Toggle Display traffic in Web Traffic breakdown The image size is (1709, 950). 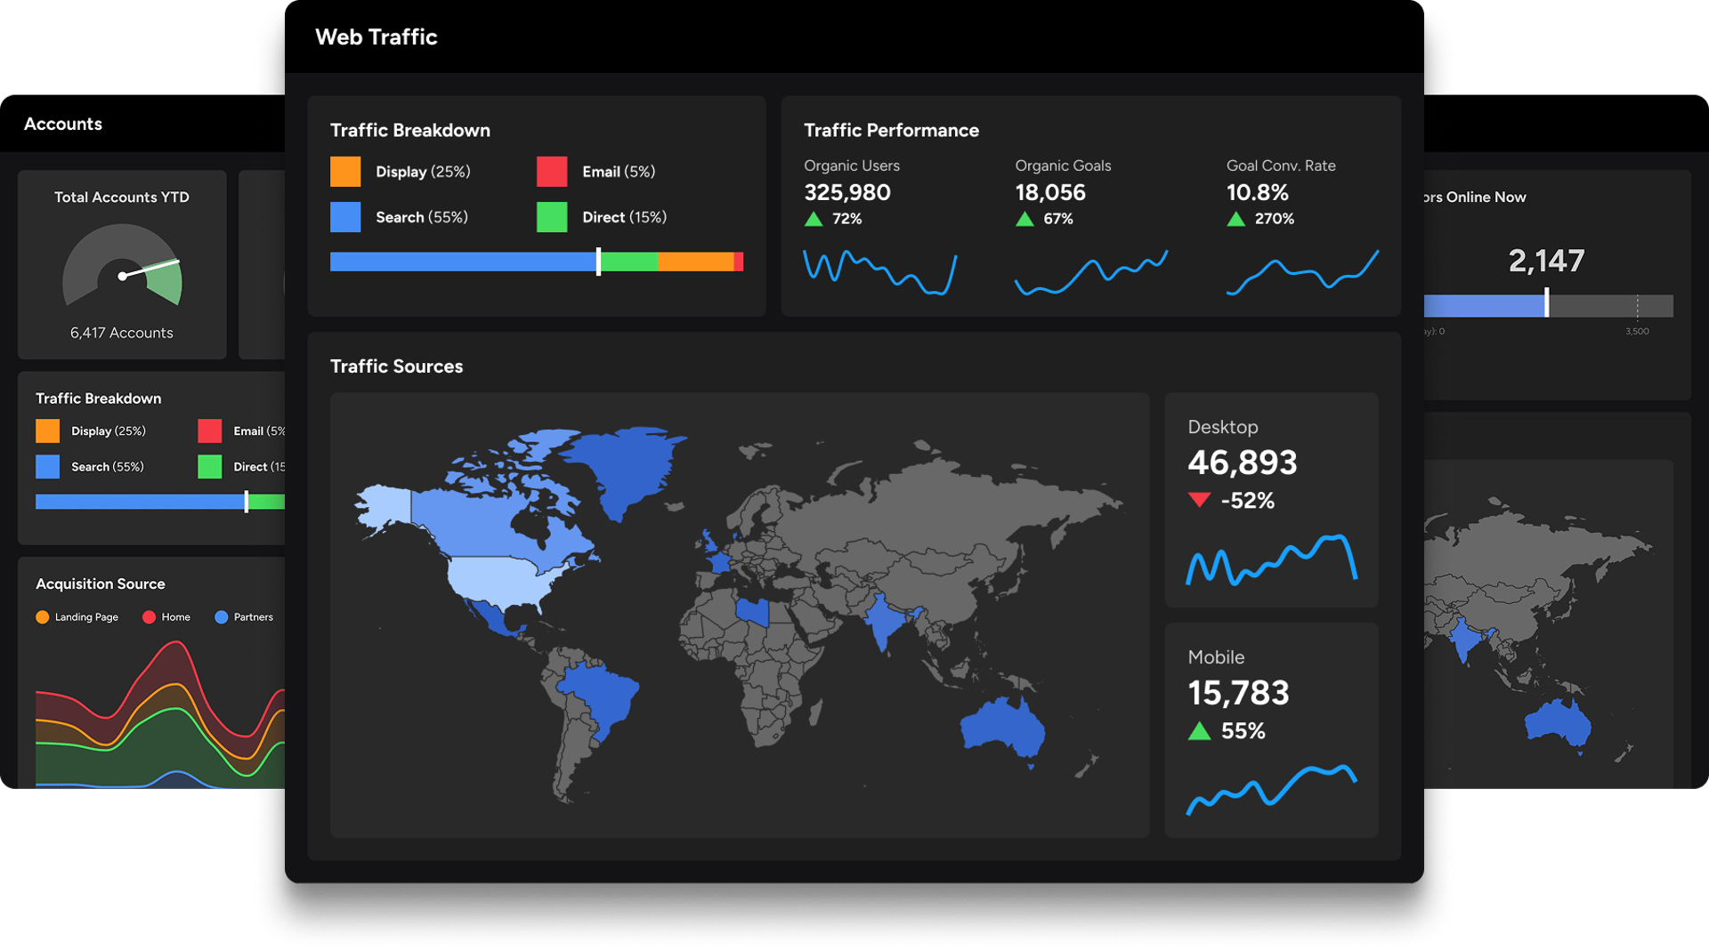point(344,171)
